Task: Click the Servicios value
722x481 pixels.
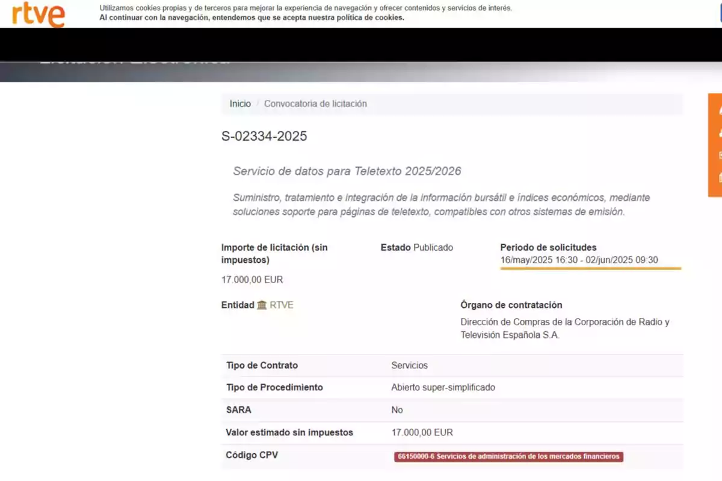Action: [409, 366]
